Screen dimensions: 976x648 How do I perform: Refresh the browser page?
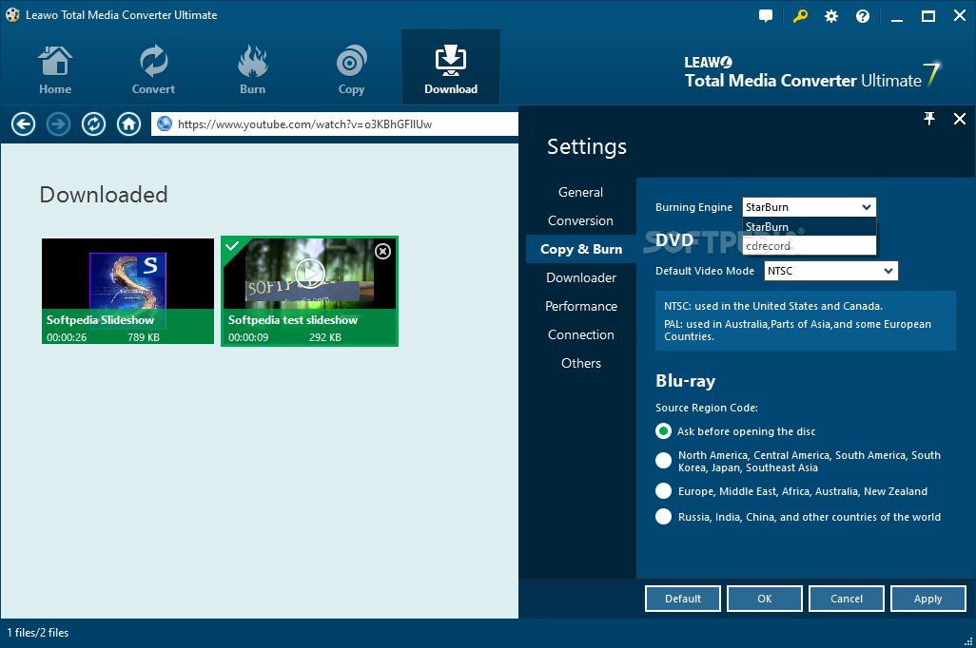click(93, 124)
